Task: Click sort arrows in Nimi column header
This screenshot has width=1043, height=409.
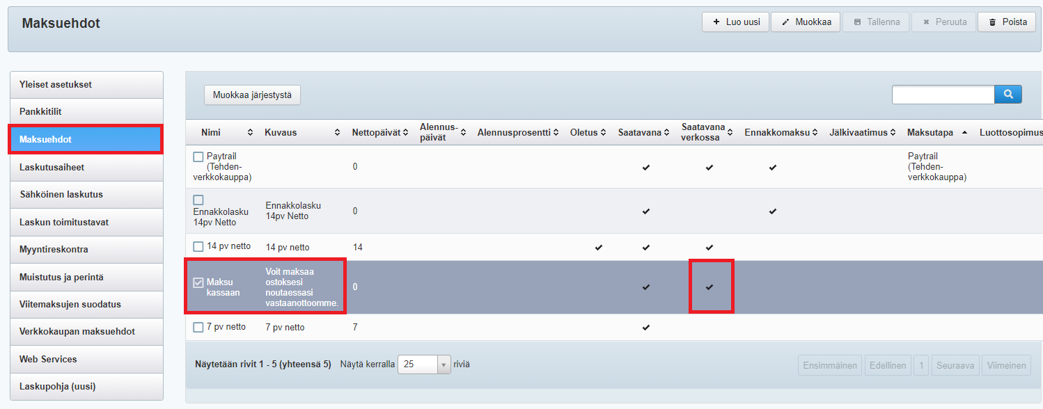Action: pos(251,133)
